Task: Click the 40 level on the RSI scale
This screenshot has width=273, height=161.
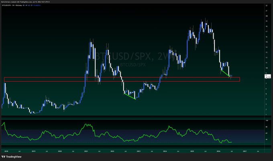Action: click(x=267, y=139)
